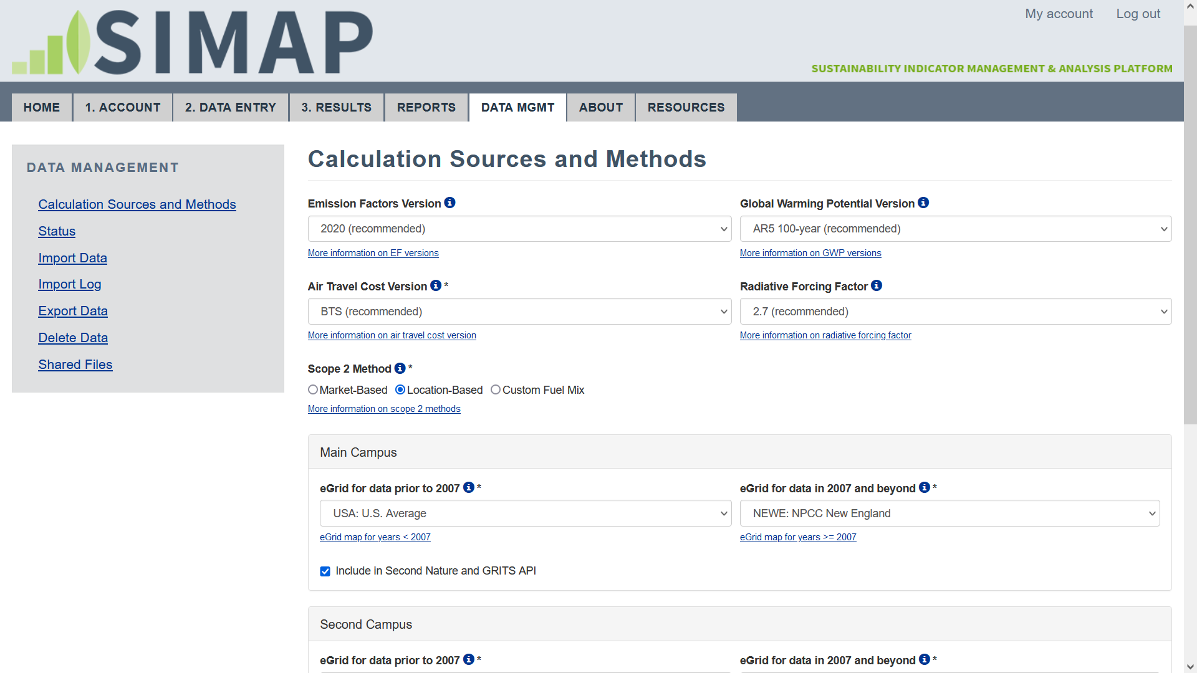Open the Delete Data sidebar link
This screenshot has width=1197, height=673.
(73, 338)
